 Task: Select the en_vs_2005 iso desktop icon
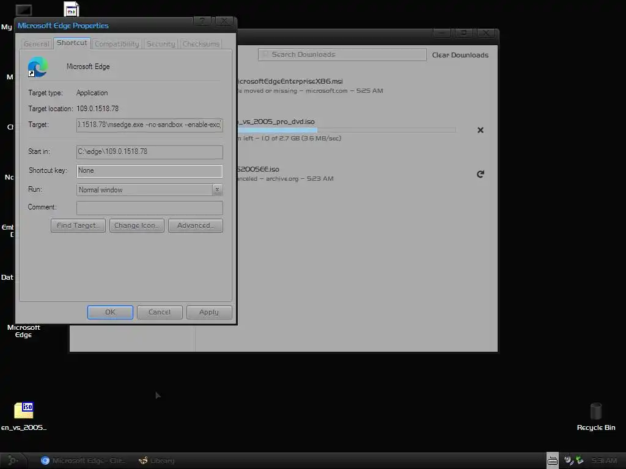(x=24, y=416)
